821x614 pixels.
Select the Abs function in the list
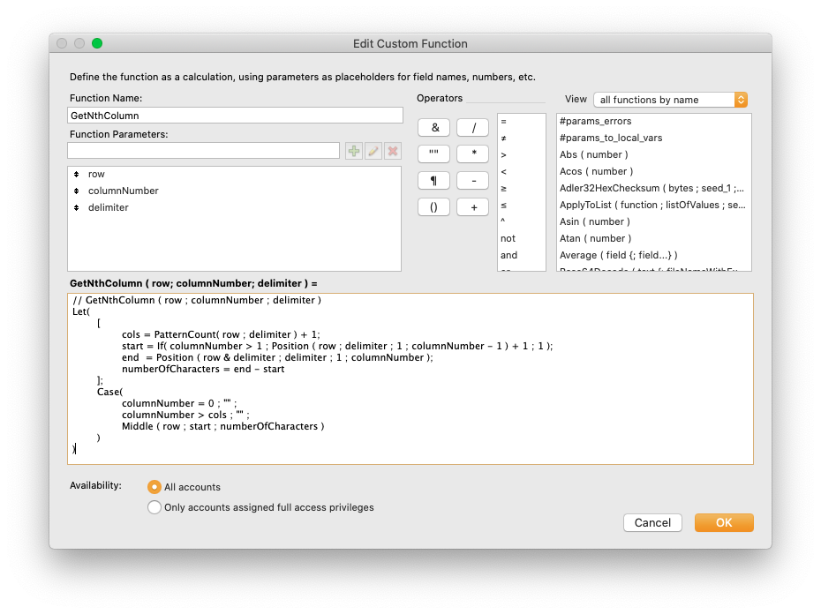(591, 154)
